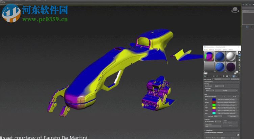254x139 pixels.
Task: Open Navigation menu in Material Editor
Action: tap(218, 49)
